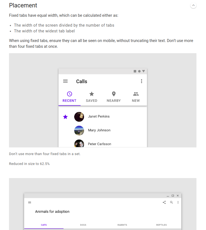Click the Animals for adoption heading
Screen dimensions: 206x230
click(52, 211)
